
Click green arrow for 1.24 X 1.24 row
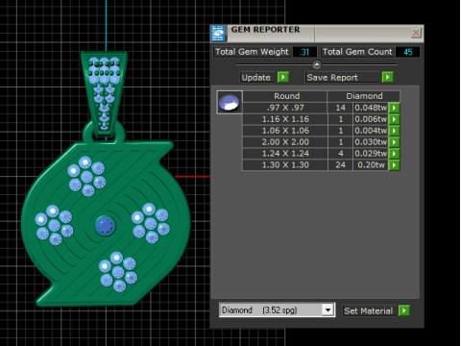tap(394, 154)
